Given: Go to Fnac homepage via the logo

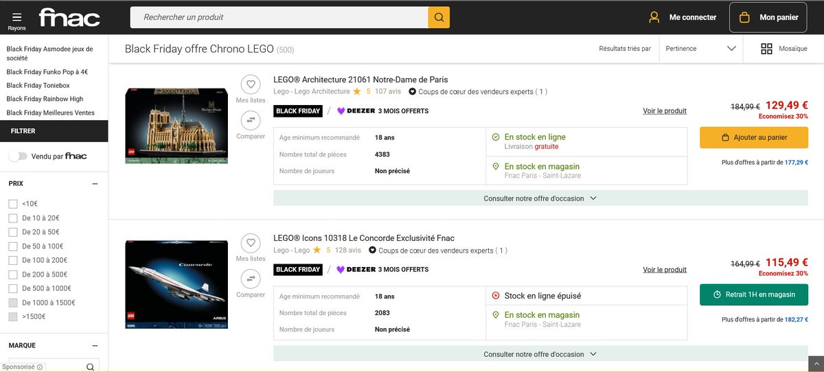Looking at the screenshot, I should tap(69, 18).
